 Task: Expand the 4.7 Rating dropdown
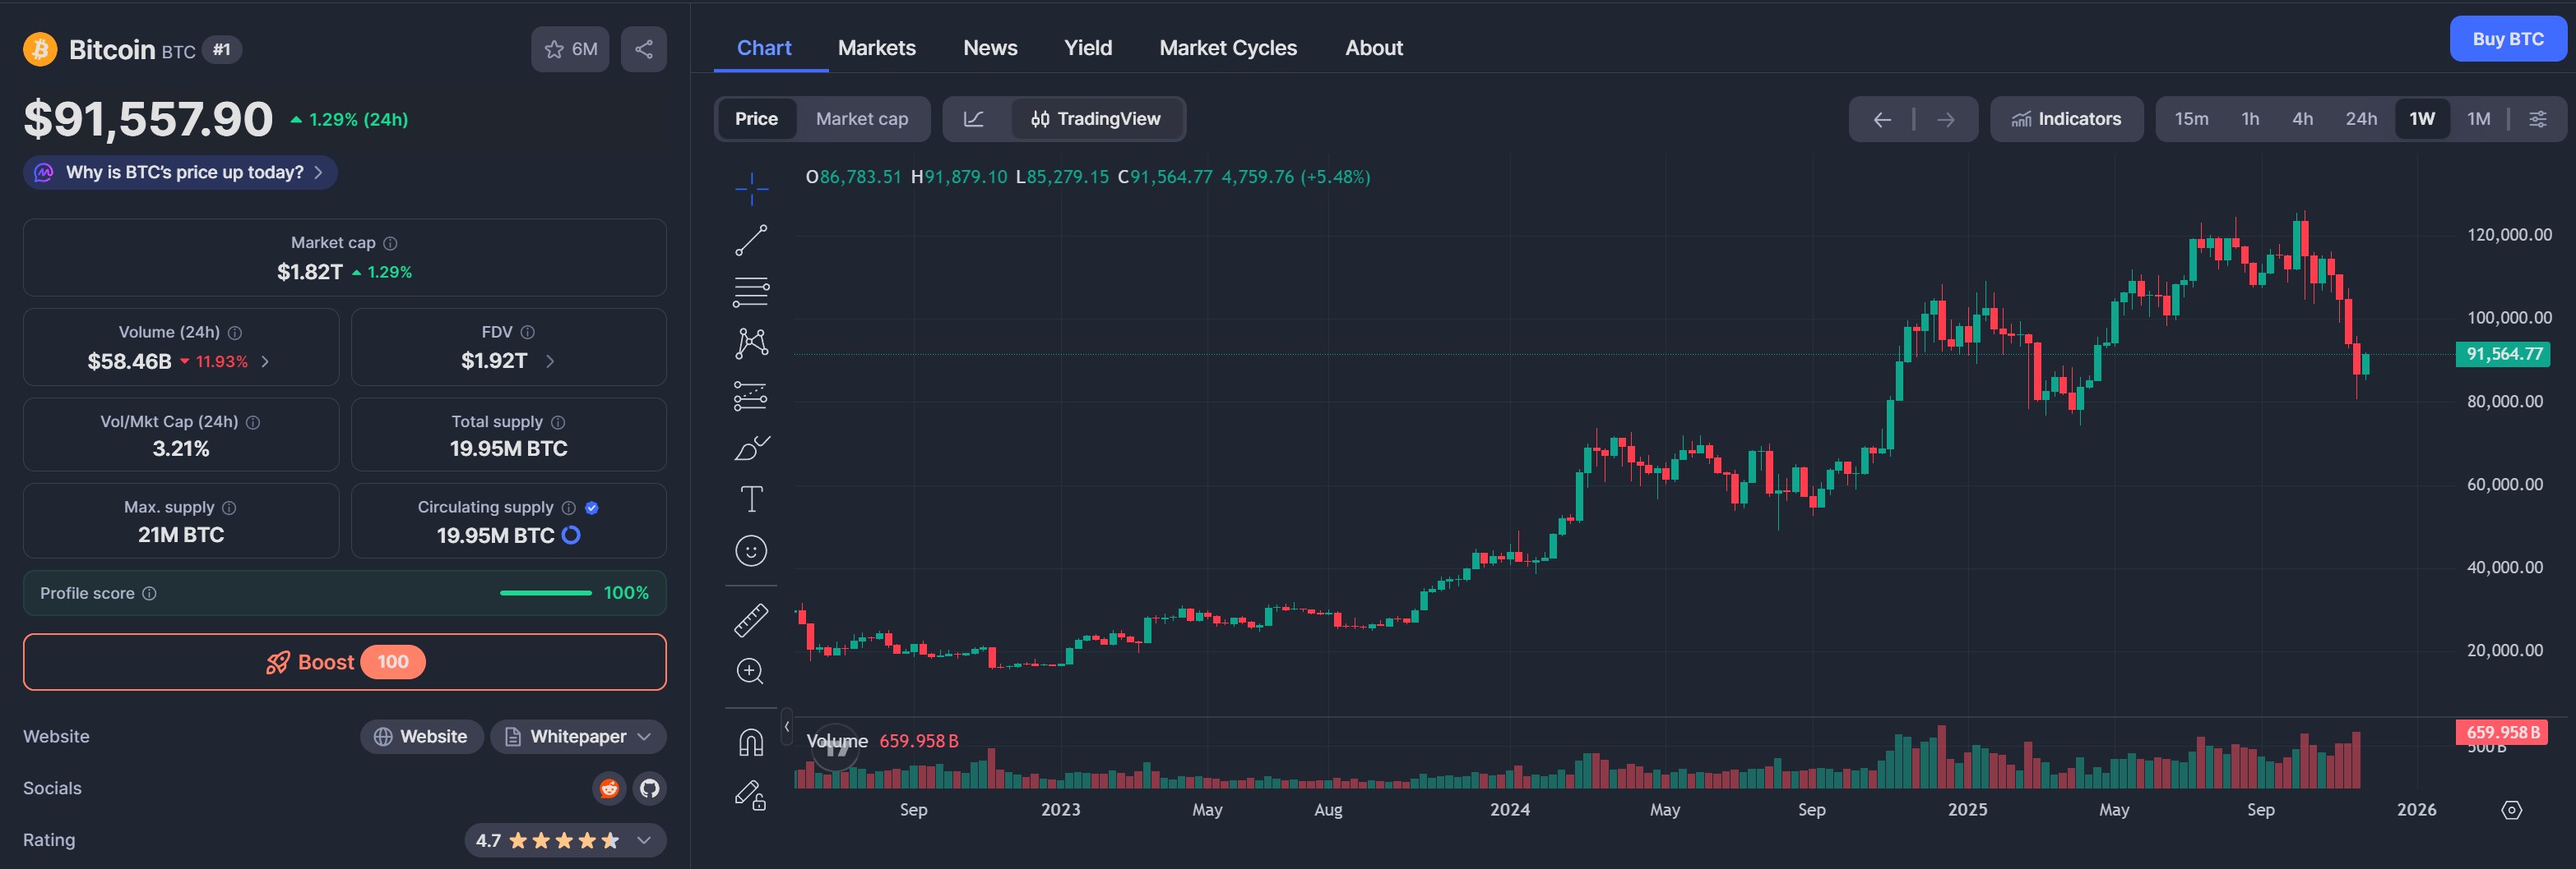(x=565, y=840)
